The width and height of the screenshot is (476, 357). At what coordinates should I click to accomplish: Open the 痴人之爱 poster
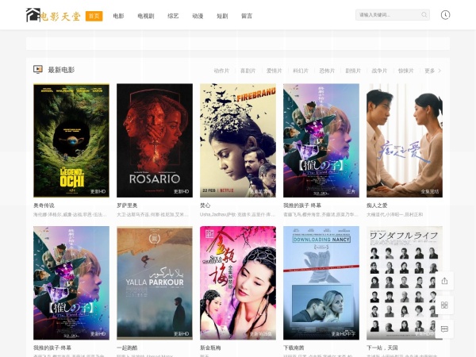click(x=405, y=140)
